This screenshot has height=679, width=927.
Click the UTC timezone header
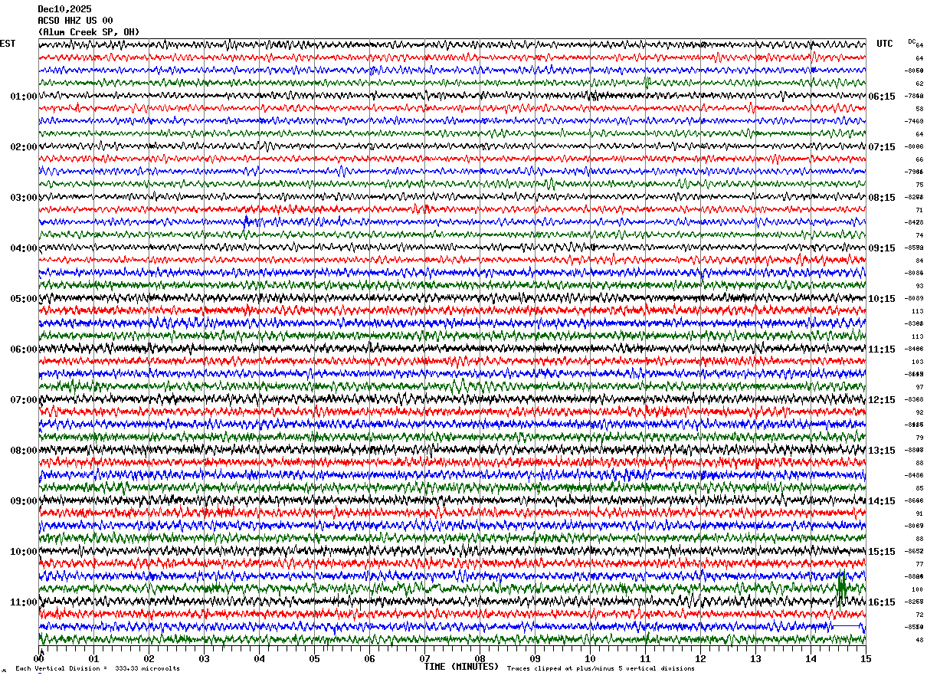tap(885, 44)
